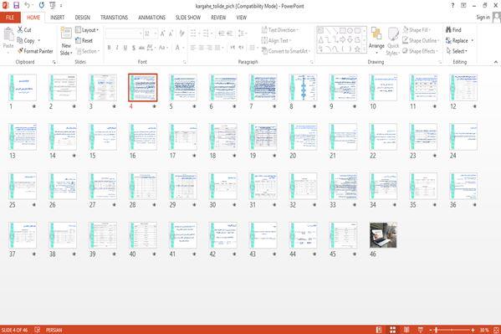The image size is (501, 334).
Task: Switch to the VIEW tab
Action: coord(242,18)
